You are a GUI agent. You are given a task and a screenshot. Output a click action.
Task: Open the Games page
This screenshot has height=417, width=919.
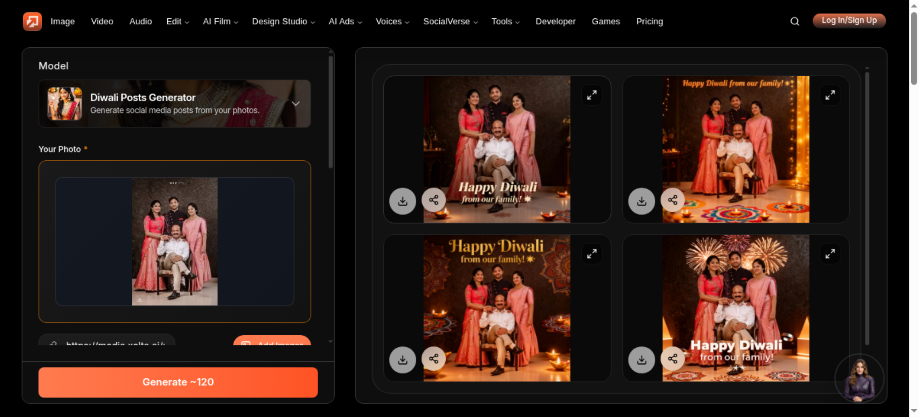point(606,22)
